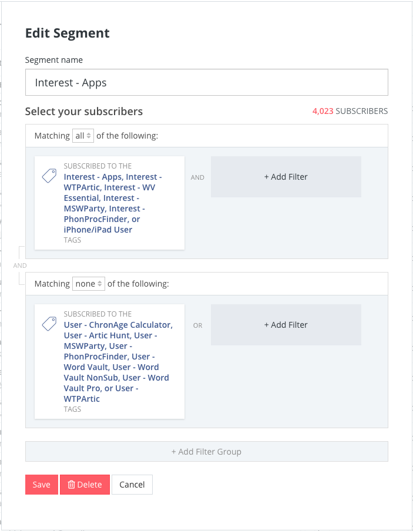Click the Segment name input field
The height and width of the screenshot is (531, 413).
[x=207, y=82]
